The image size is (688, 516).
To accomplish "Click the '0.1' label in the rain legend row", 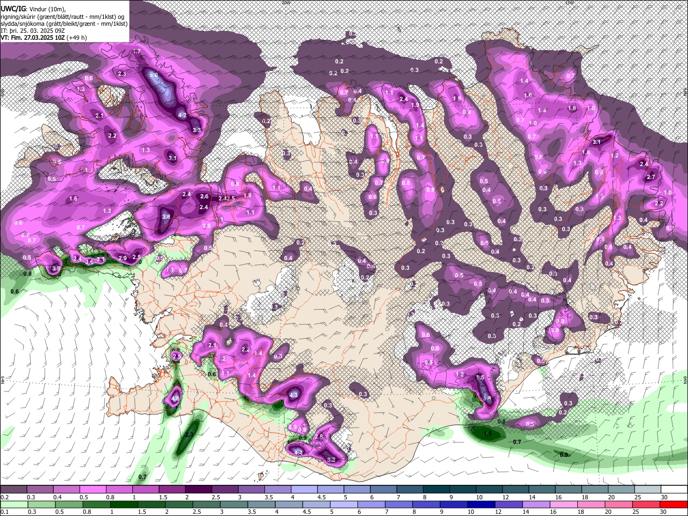I will coord(5,512).
